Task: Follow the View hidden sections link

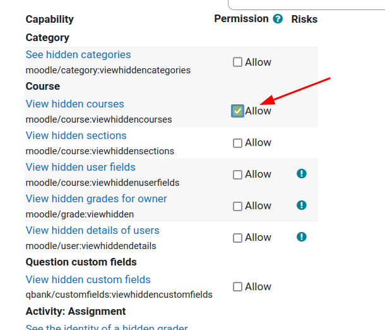Action: pos(76,135)
